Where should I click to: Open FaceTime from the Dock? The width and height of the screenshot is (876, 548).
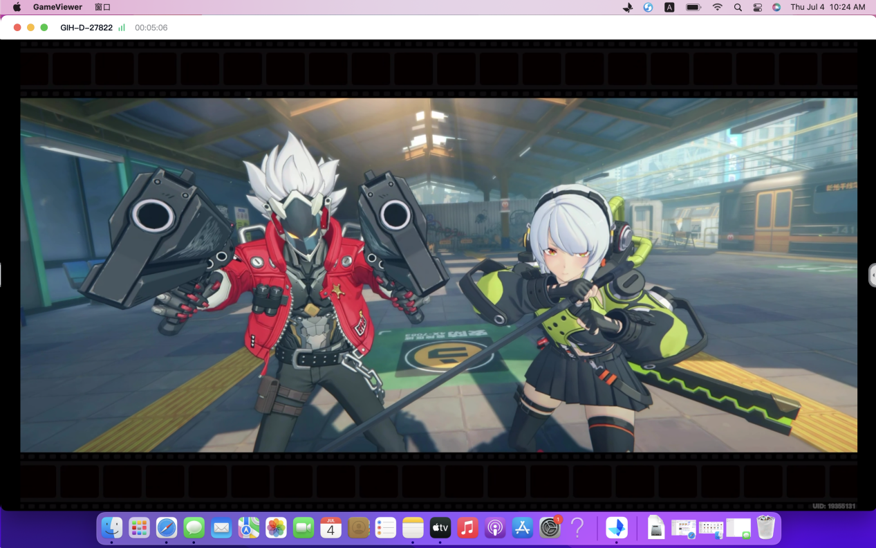[x=304, y=528]
